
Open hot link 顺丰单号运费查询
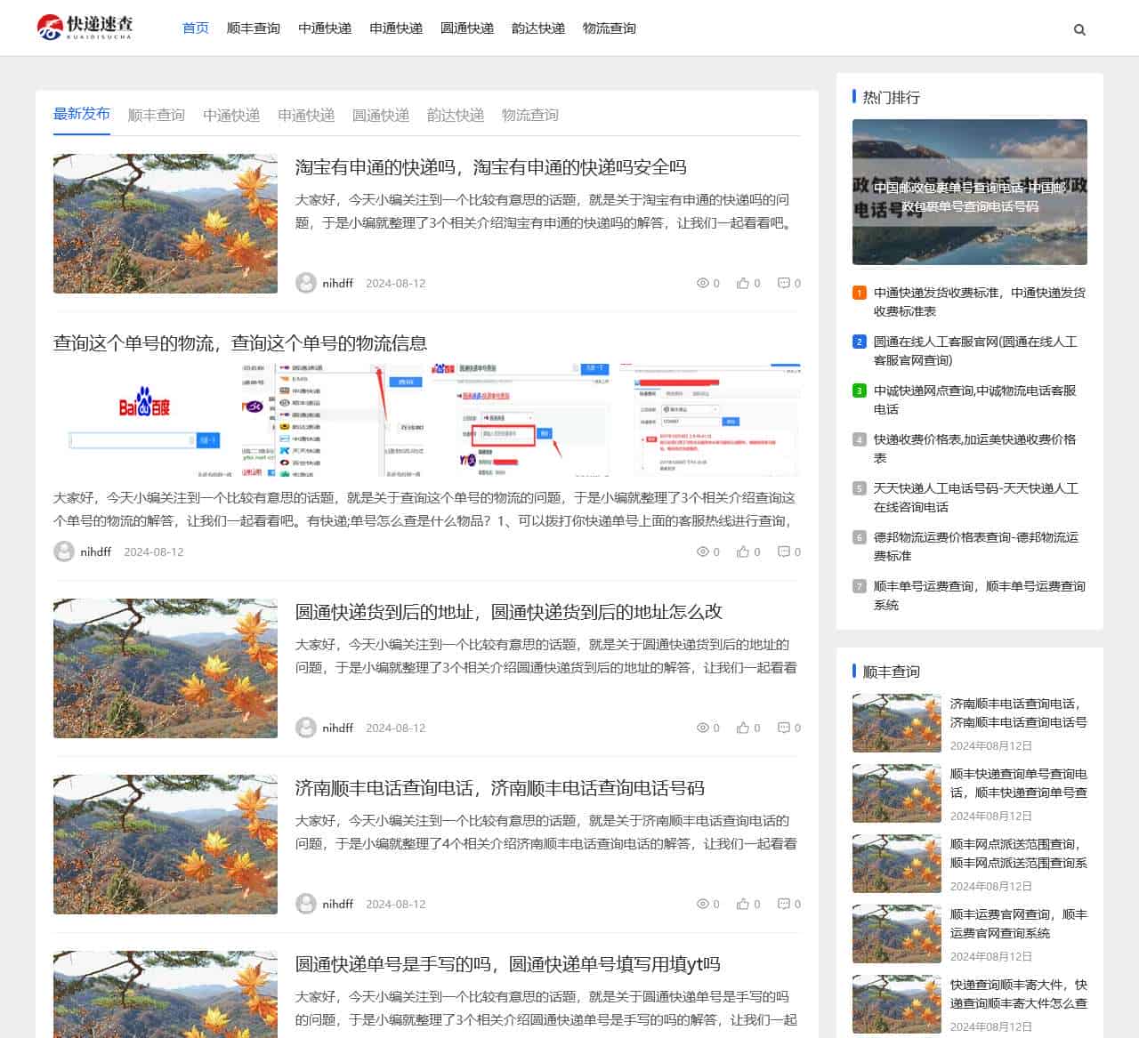[x=979, y=595]
